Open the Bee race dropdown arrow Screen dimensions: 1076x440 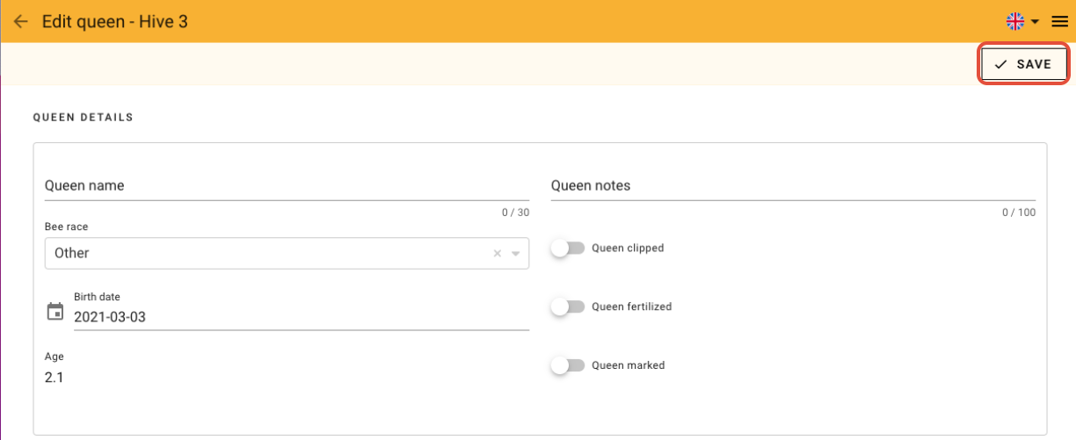pyautogui.click(x=516, y=254)
